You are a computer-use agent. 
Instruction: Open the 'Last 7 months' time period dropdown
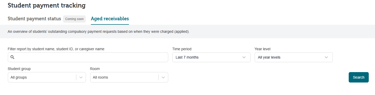pos(211,57)
